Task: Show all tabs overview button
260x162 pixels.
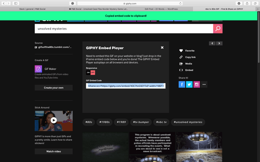Action: click(x=255, y=3)
